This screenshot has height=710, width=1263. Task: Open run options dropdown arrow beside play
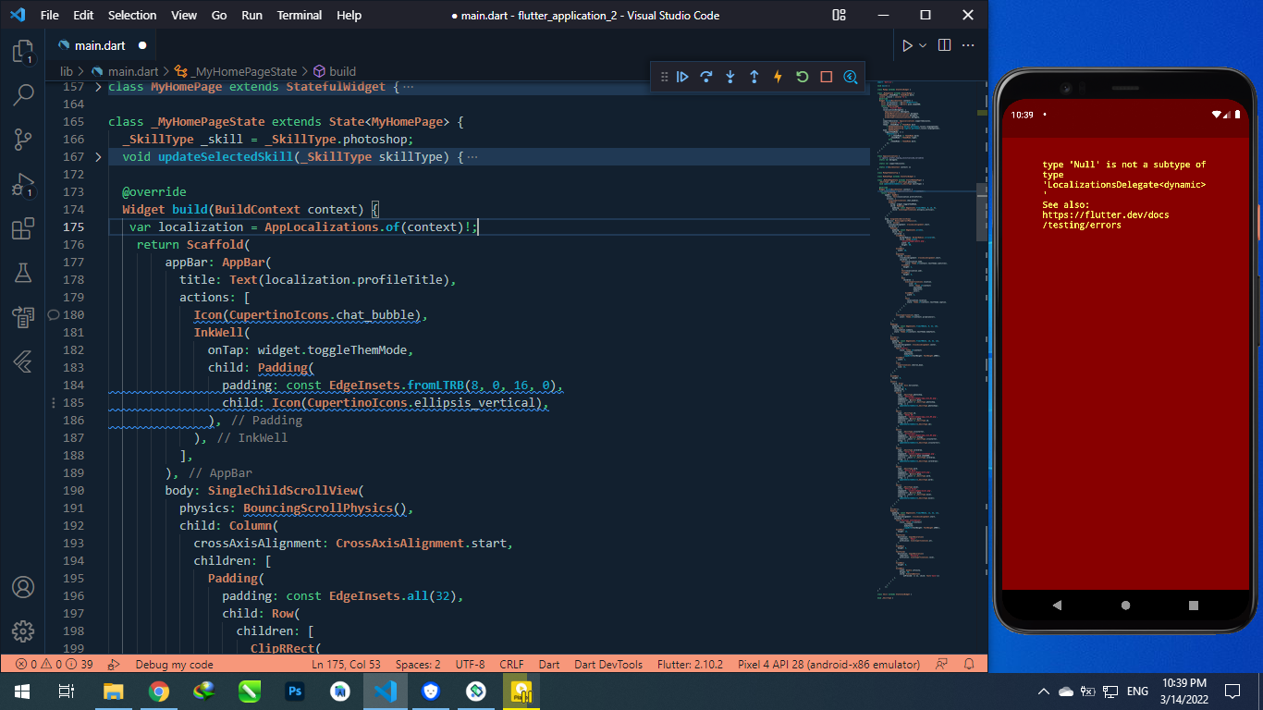coord(923,45)
